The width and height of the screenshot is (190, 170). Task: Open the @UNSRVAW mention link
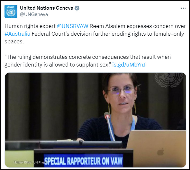(73, 26)
